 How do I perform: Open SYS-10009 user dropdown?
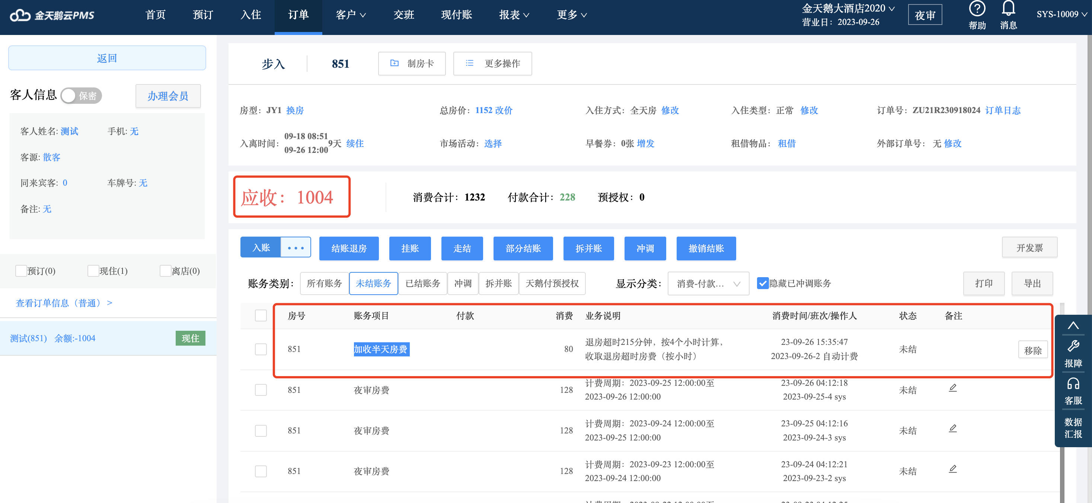coord(1062,15)
